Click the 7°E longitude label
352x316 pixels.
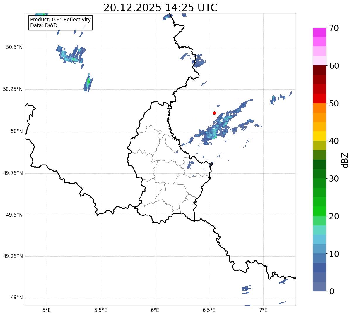pyautogui.click(x=263, y=310)
